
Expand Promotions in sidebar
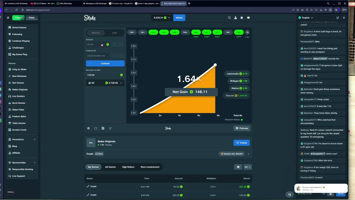click(22, 139)
